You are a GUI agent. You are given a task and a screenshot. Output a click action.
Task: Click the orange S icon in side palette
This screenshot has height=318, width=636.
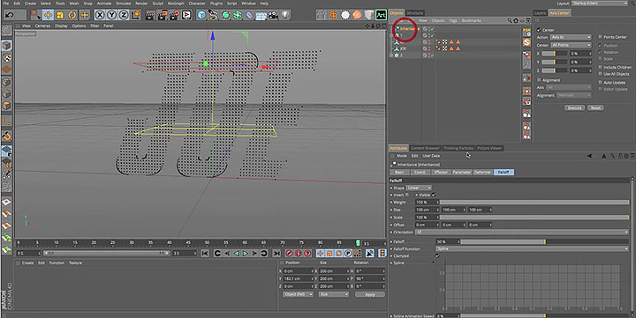pyautogui.click(x=526, y=42)
